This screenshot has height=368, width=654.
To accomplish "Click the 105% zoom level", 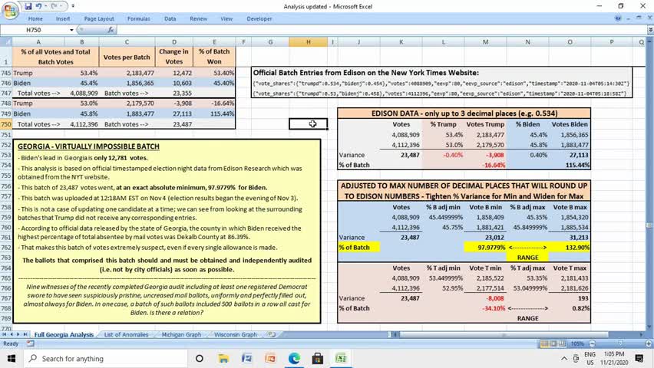I will (577, 343).
